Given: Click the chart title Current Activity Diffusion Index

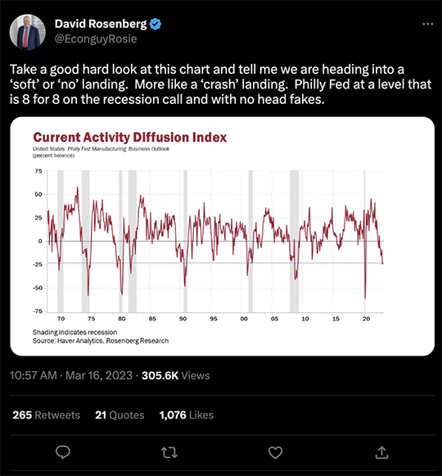Looking at the screenshot, I should point(130,137).
